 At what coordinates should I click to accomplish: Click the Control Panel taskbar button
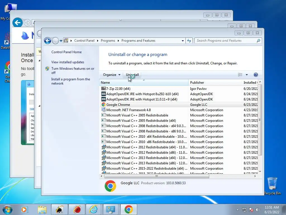(111, 209)
